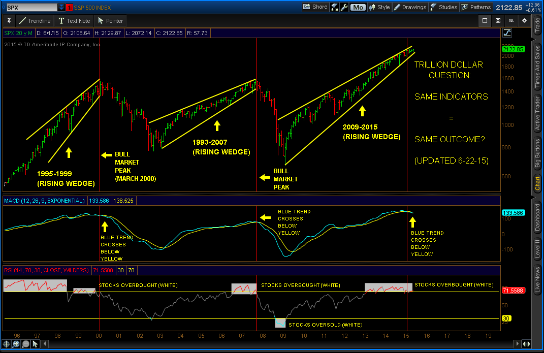Viewport: 544px width, 353px height.
Task: Click the ALL button in toolbar
Action: click(x=511, y=21)
